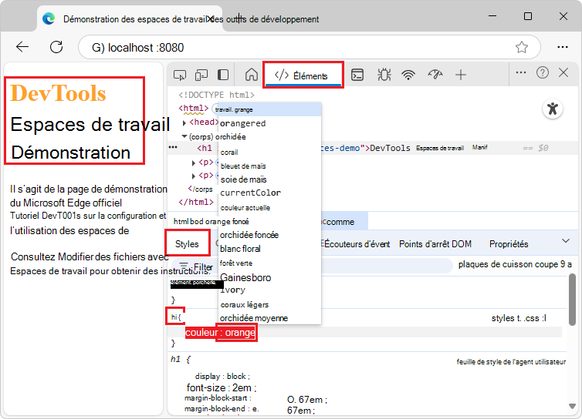Open the DOM row ellipsis actions
The width and height of the screenshot is (582, 419).
pos(173,147)
